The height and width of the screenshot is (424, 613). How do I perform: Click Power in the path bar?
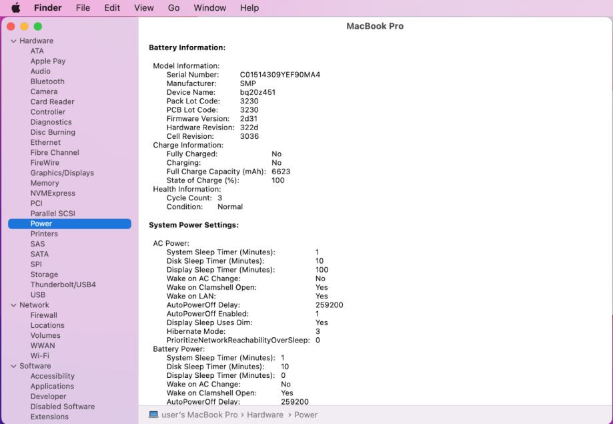point(305,415)
